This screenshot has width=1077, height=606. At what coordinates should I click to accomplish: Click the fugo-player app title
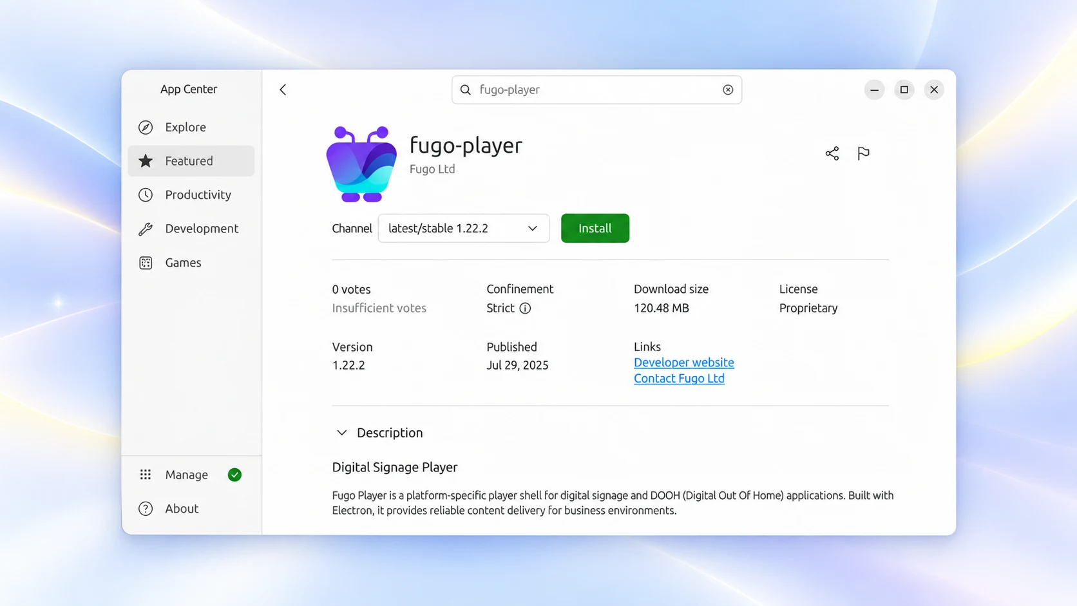coord(466,146)
